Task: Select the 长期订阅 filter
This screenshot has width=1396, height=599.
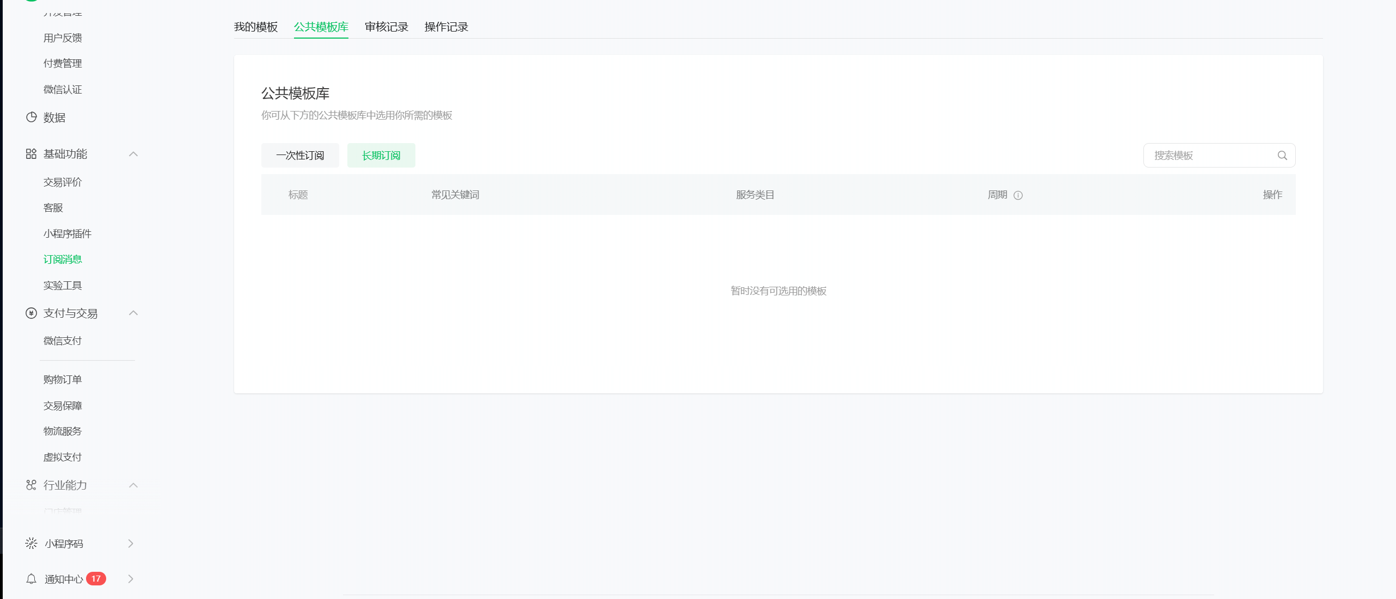Action: [381, 156]
